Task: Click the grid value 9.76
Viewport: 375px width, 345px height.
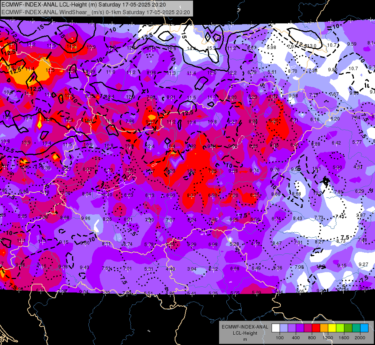Action: click(275, 169)
